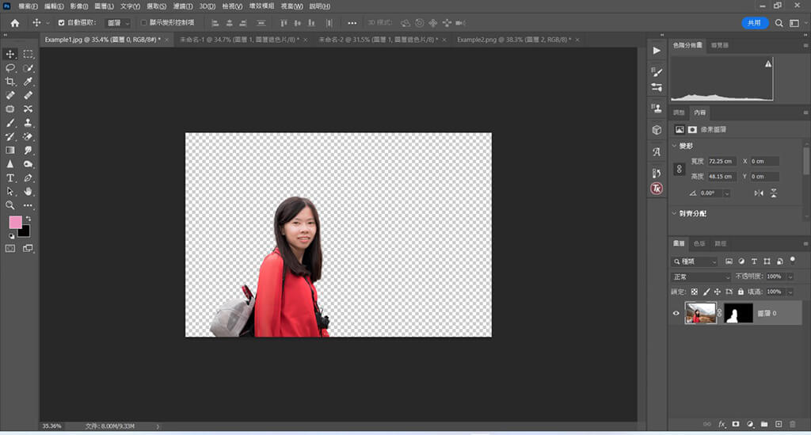The image size is (811, 435).
Task: Toggle the Auto-Select (自動選取) checkbox
Action: tap(61, 23)
